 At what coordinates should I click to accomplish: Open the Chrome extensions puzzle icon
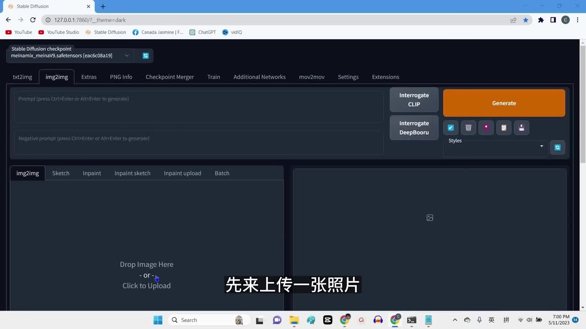(x=541, y=20)
